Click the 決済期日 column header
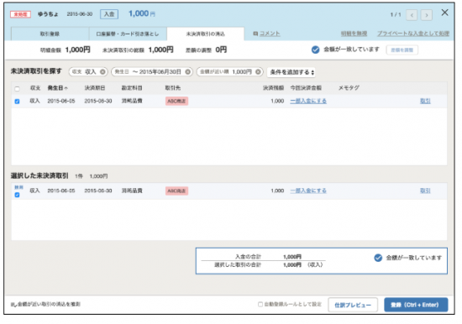 (95, 88)
